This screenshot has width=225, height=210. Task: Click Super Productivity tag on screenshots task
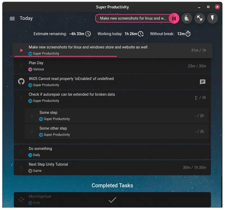pyautogui.click(x=44, y=53)
